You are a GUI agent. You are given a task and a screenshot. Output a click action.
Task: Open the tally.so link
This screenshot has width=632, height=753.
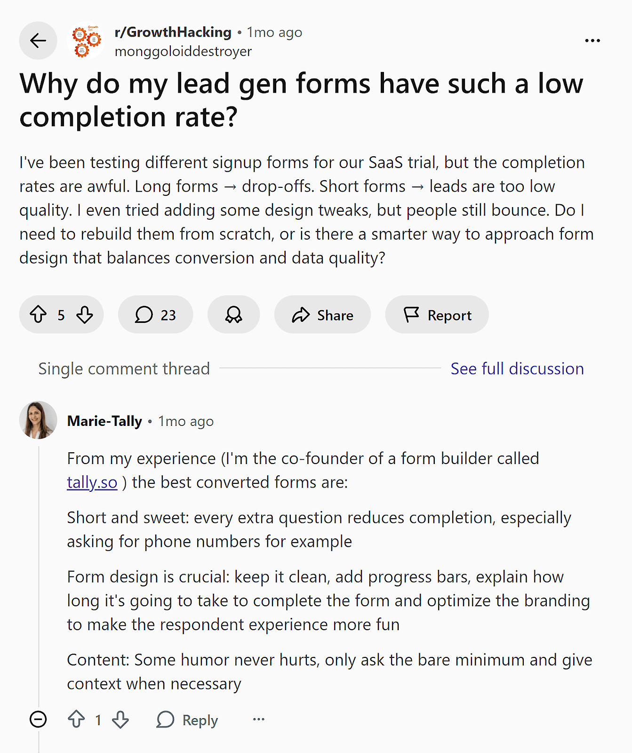pyautogui.click(x=91, y=482)
